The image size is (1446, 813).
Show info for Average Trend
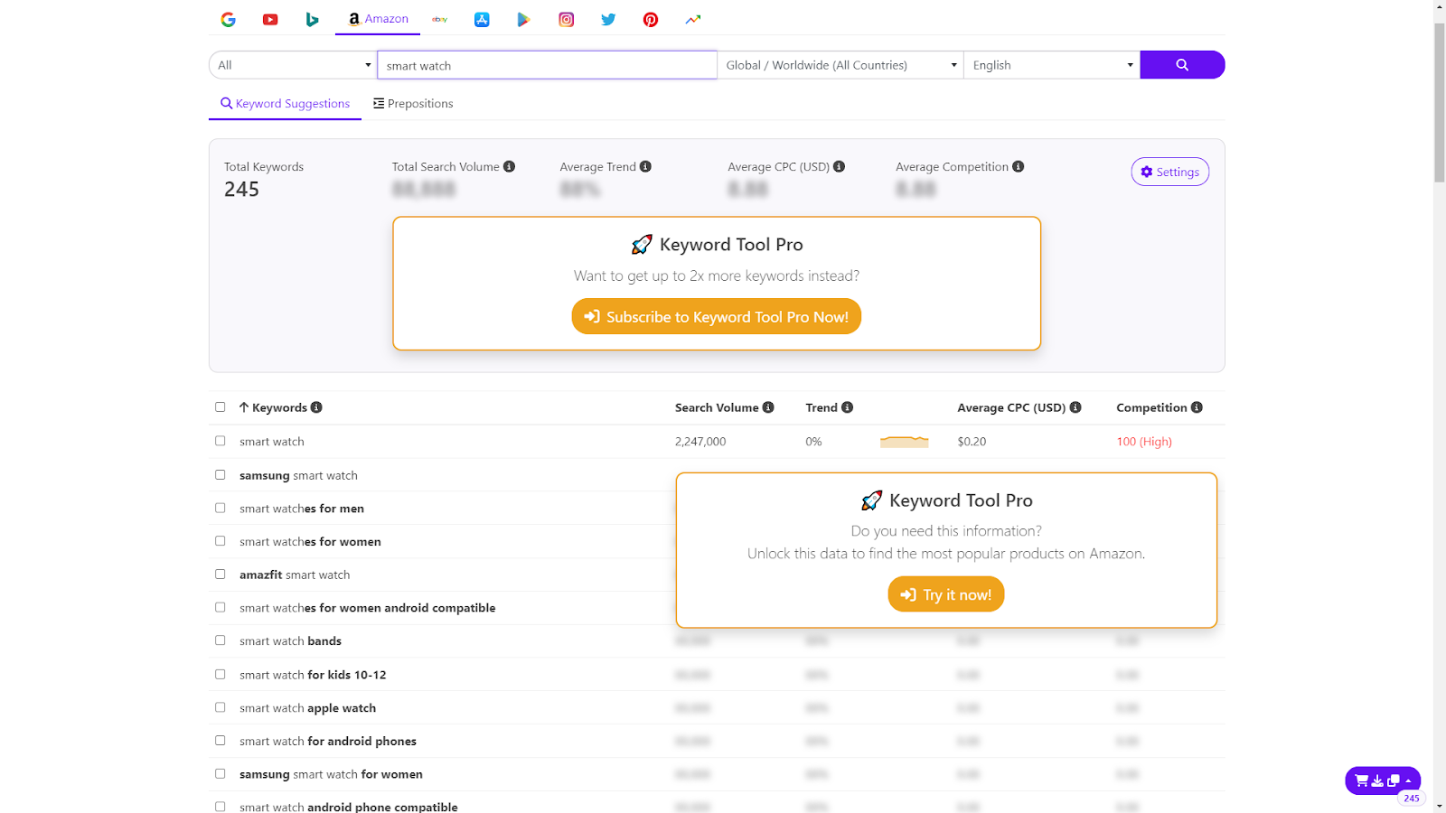coord(645,166)
